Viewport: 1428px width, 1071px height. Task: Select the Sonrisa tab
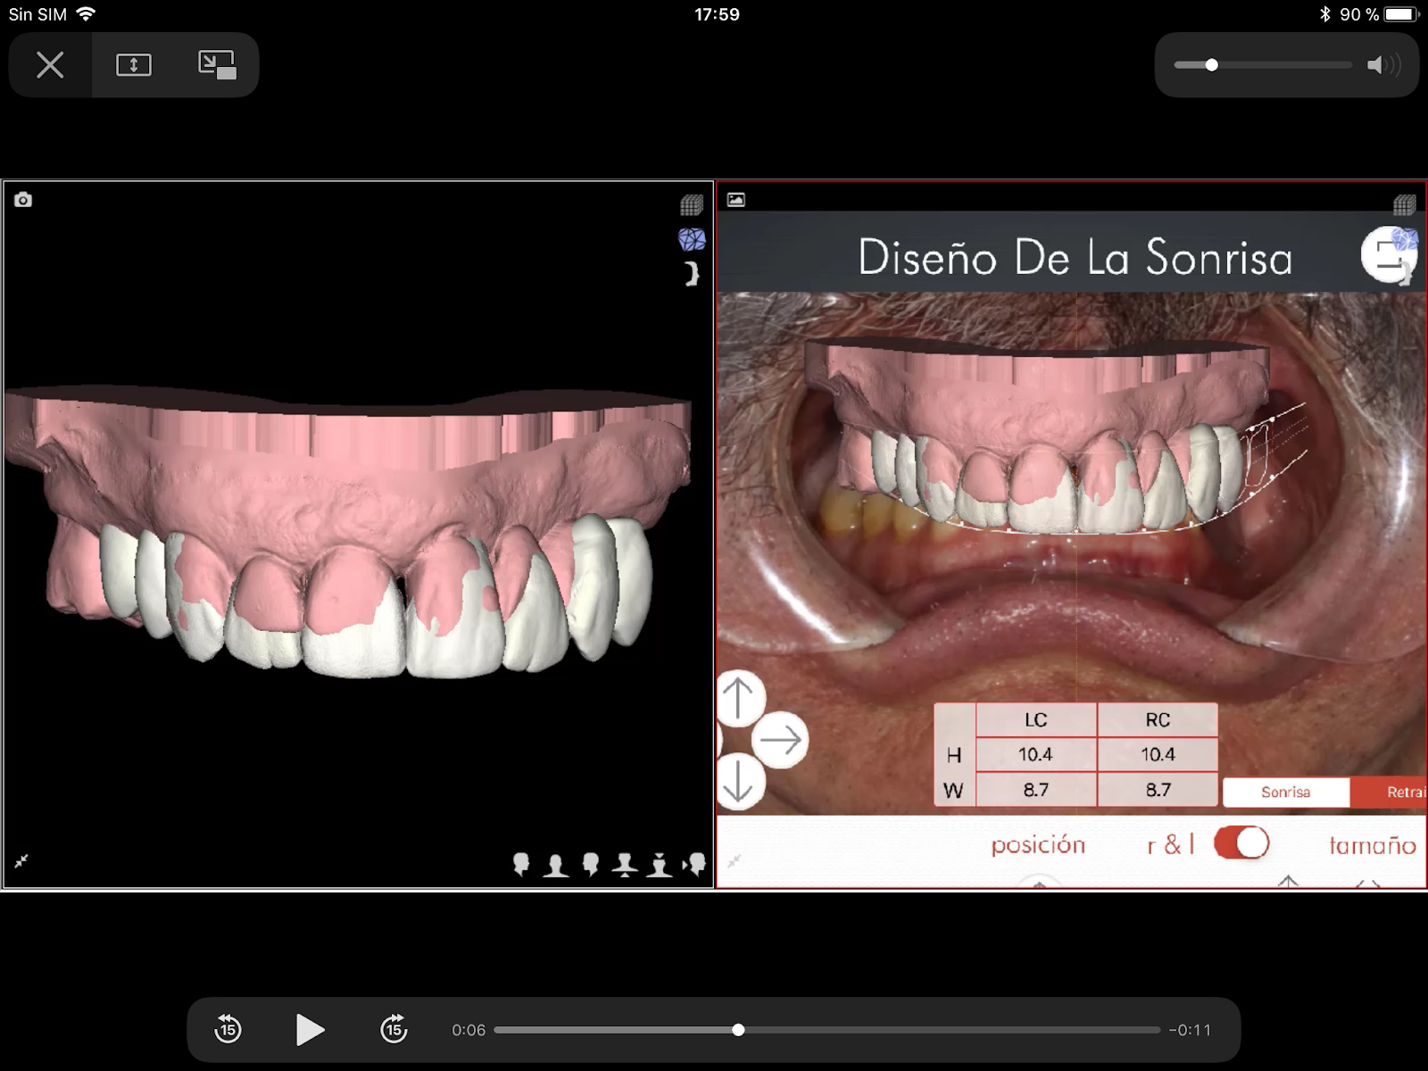click(x=1286, y=793)
